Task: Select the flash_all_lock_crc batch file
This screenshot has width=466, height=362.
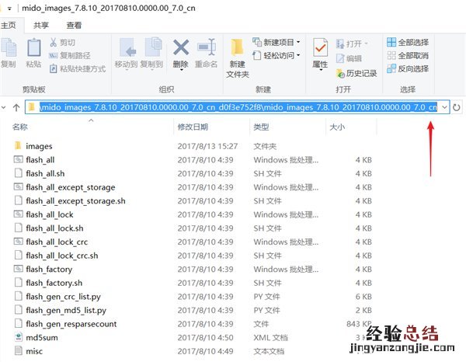Action: tap(57, 242)
